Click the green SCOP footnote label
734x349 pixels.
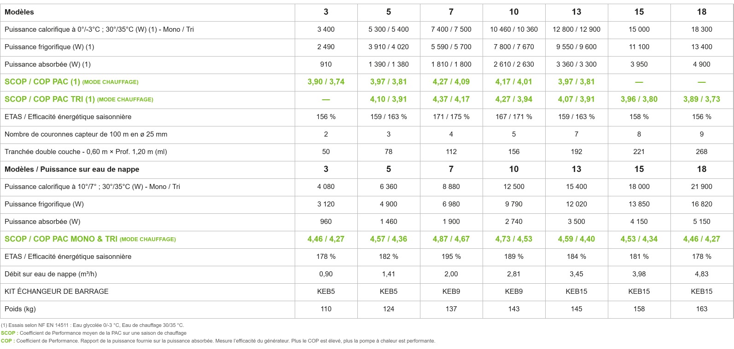[x=9, y=333]
